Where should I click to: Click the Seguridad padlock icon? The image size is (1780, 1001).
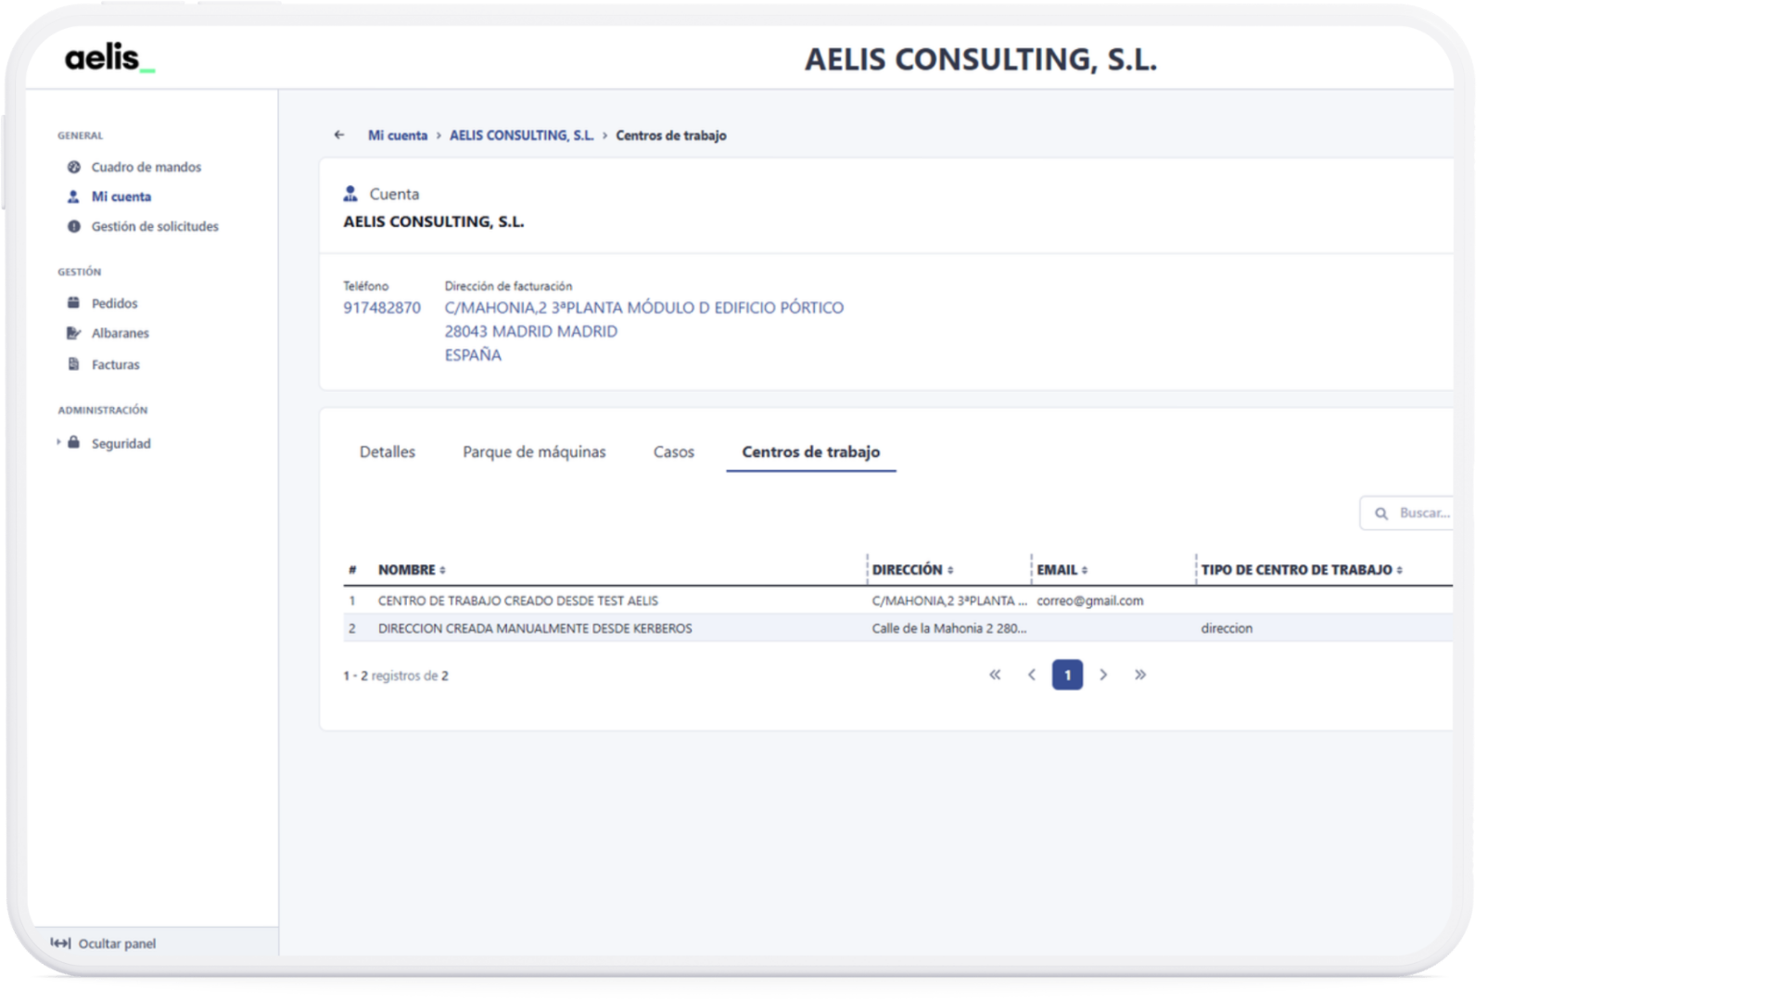click(x=74, y=443)
